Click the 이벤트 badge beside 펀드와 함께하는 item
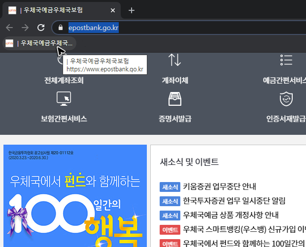 tap(170, 243)
